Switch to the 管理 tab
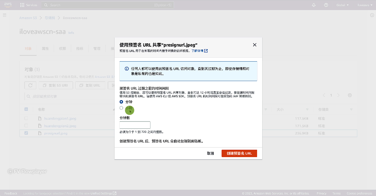376x196 pixels. pyautogui.click(x=97, y=49)
